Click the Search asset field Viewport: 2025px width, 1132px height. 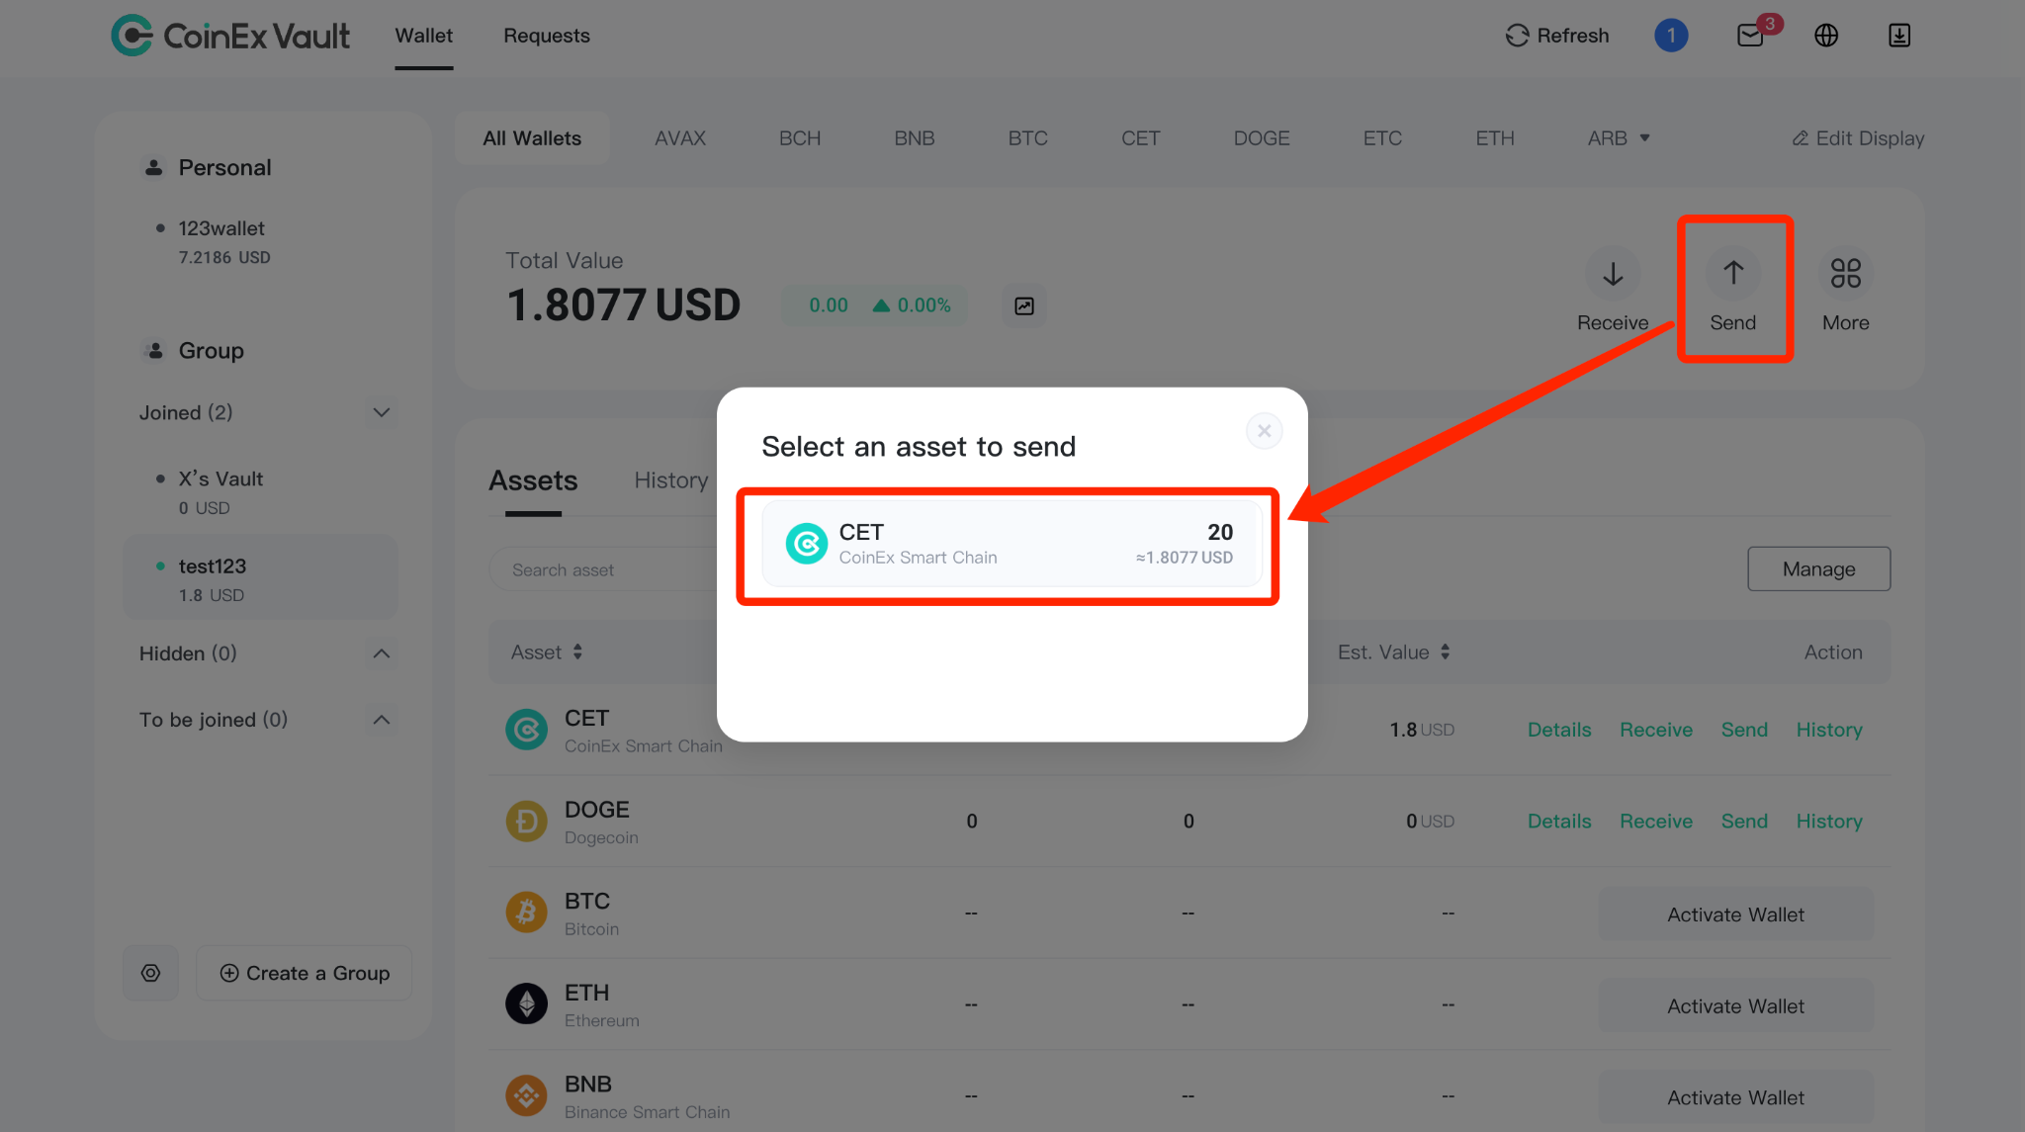pyautogui.click(x=603, y=569)
